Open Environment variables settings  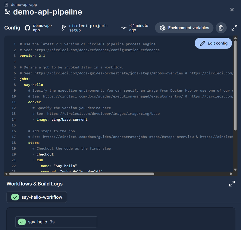coord(184,28)
